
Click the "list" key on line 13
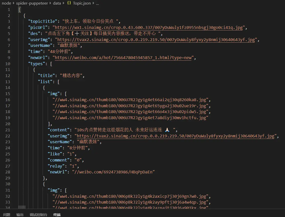[x=45, y=82]
